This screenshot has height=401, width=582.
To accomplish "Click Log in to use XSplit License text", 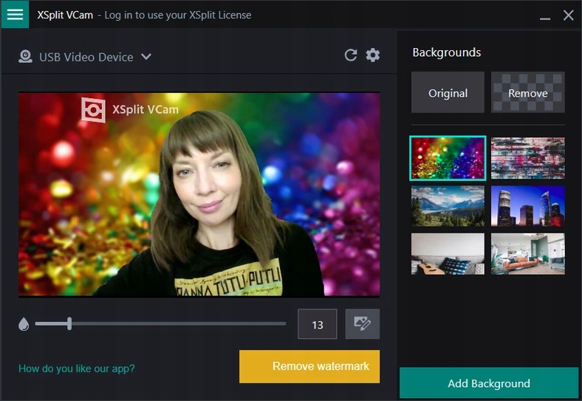I will (x=178, y=15).
